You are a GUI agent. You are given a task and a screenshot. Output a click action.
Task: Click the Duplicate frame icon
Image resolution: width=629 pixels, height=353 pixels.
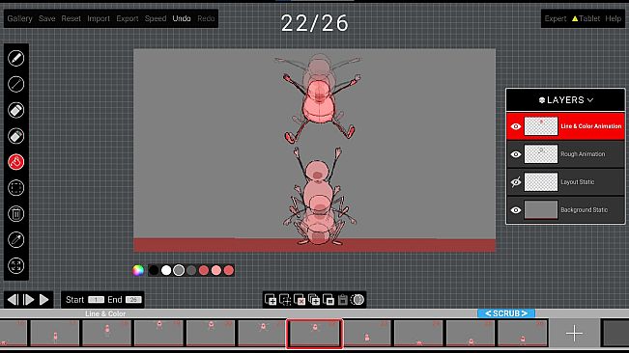tap(314, 299)
